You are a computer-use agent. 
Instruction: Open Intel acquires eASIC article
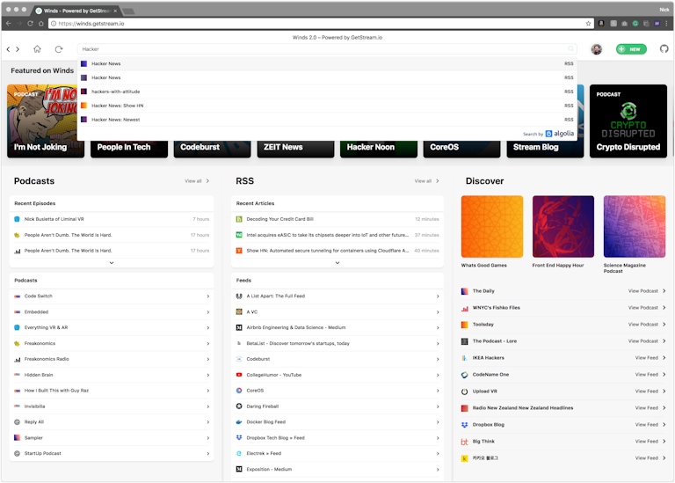[x=337, y=235]
